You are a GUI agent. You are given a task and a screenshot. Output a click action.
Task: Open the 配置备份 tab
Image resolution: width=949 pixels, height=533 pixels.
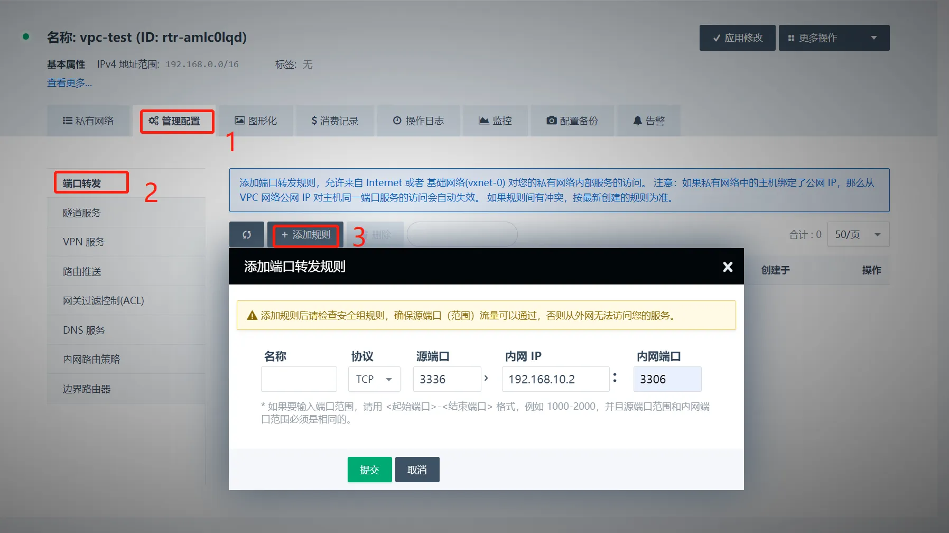[572, 121]
